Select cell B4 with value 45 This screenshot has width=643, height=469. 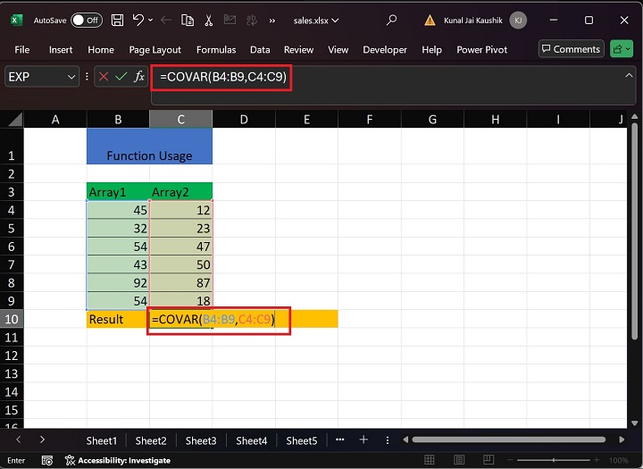(118, 210)
